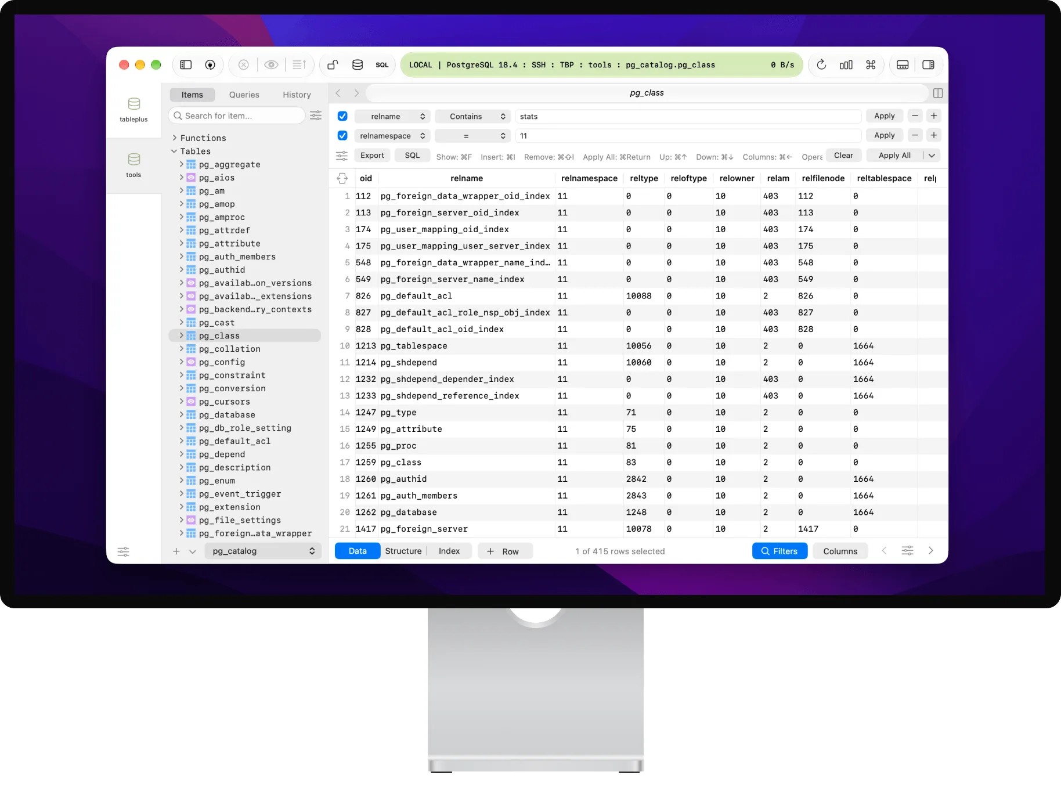Switch to the Data view tab

(358, 551)
